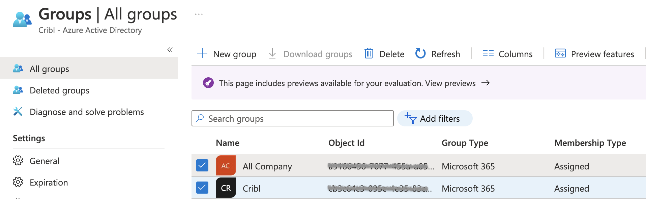Click the General gear icon

(18, 161)
